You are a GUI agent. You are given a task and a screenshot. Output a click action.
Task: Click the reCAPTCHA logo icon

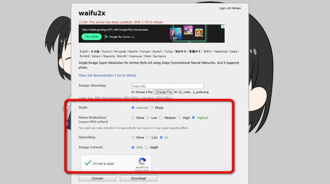click(x=142, y=161)
